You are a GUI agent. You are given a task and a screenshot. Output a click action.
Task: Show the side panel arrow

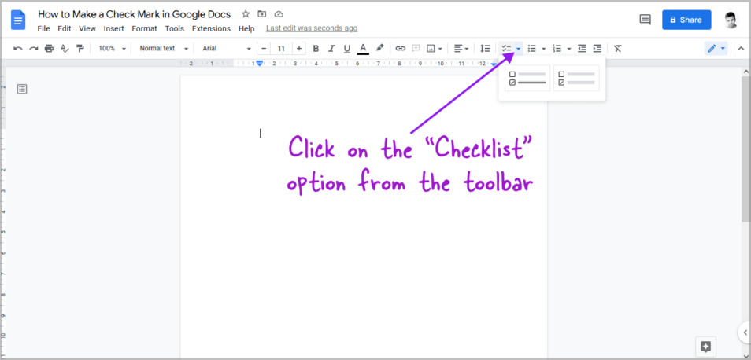point(745,332)
